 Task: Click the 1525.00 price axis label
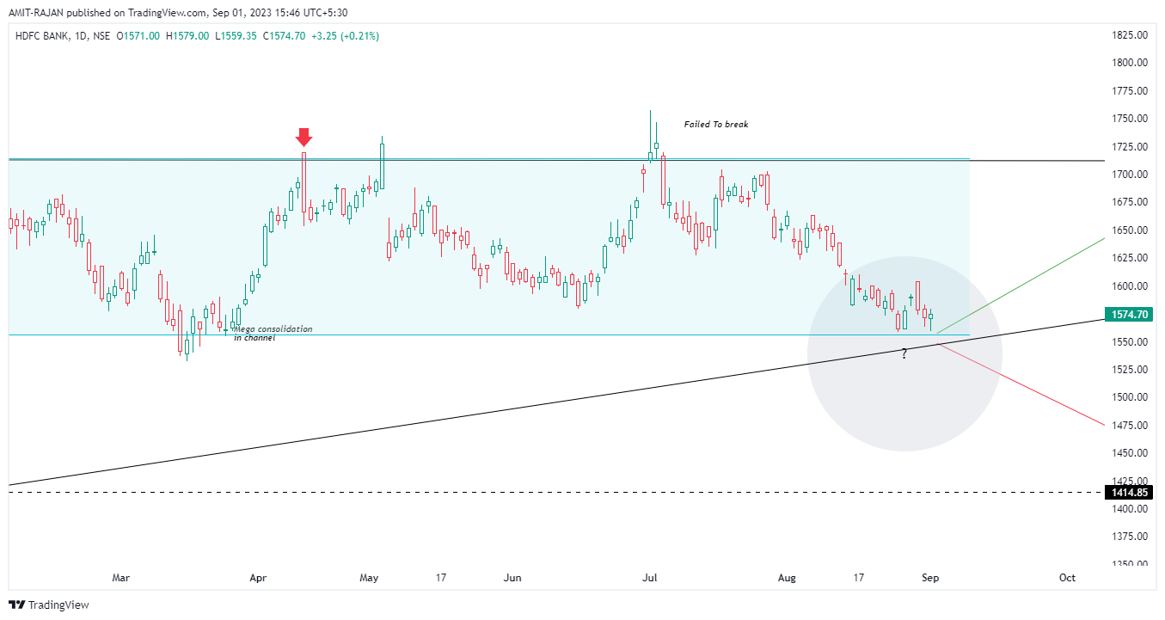tap(1129, 370)
